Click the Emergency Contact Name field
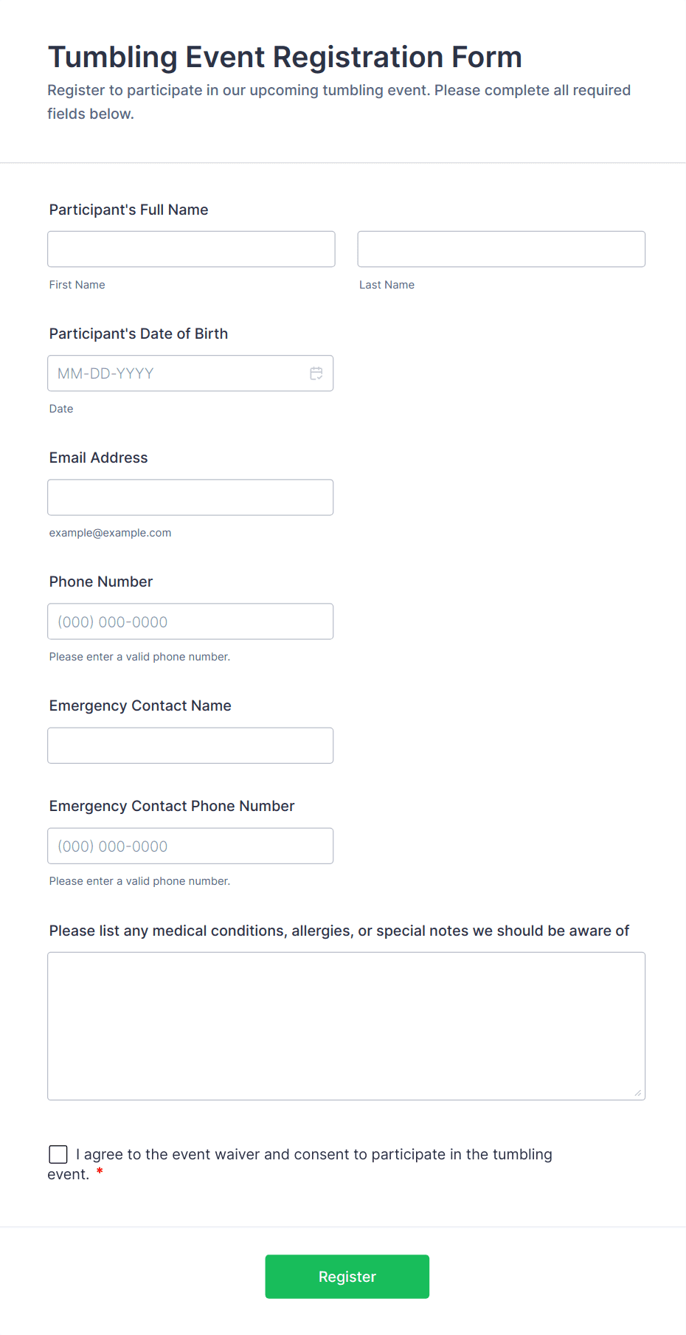 (x=190, y=745)
